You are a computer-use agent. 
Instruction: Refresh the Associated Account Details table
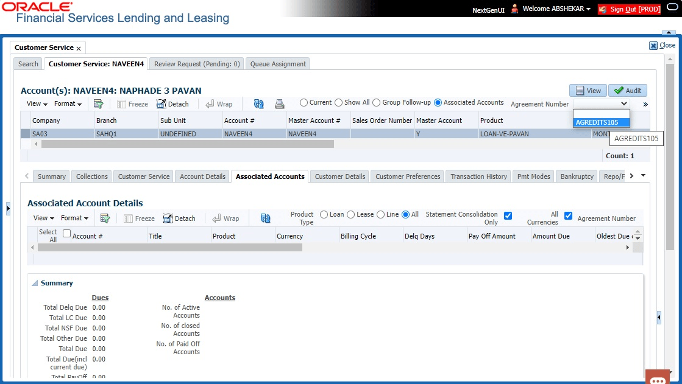[265, 218]
